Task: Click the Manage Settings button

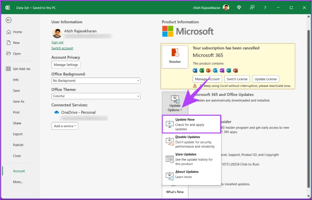Action: click(66, 65)
